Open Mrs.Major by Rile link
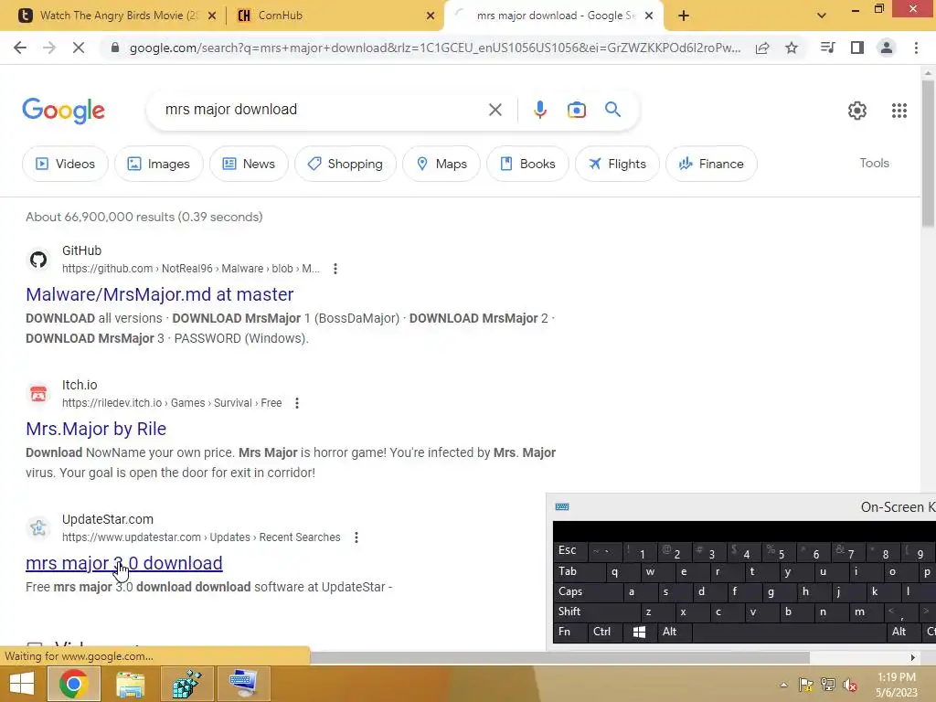 coord(96,429)
